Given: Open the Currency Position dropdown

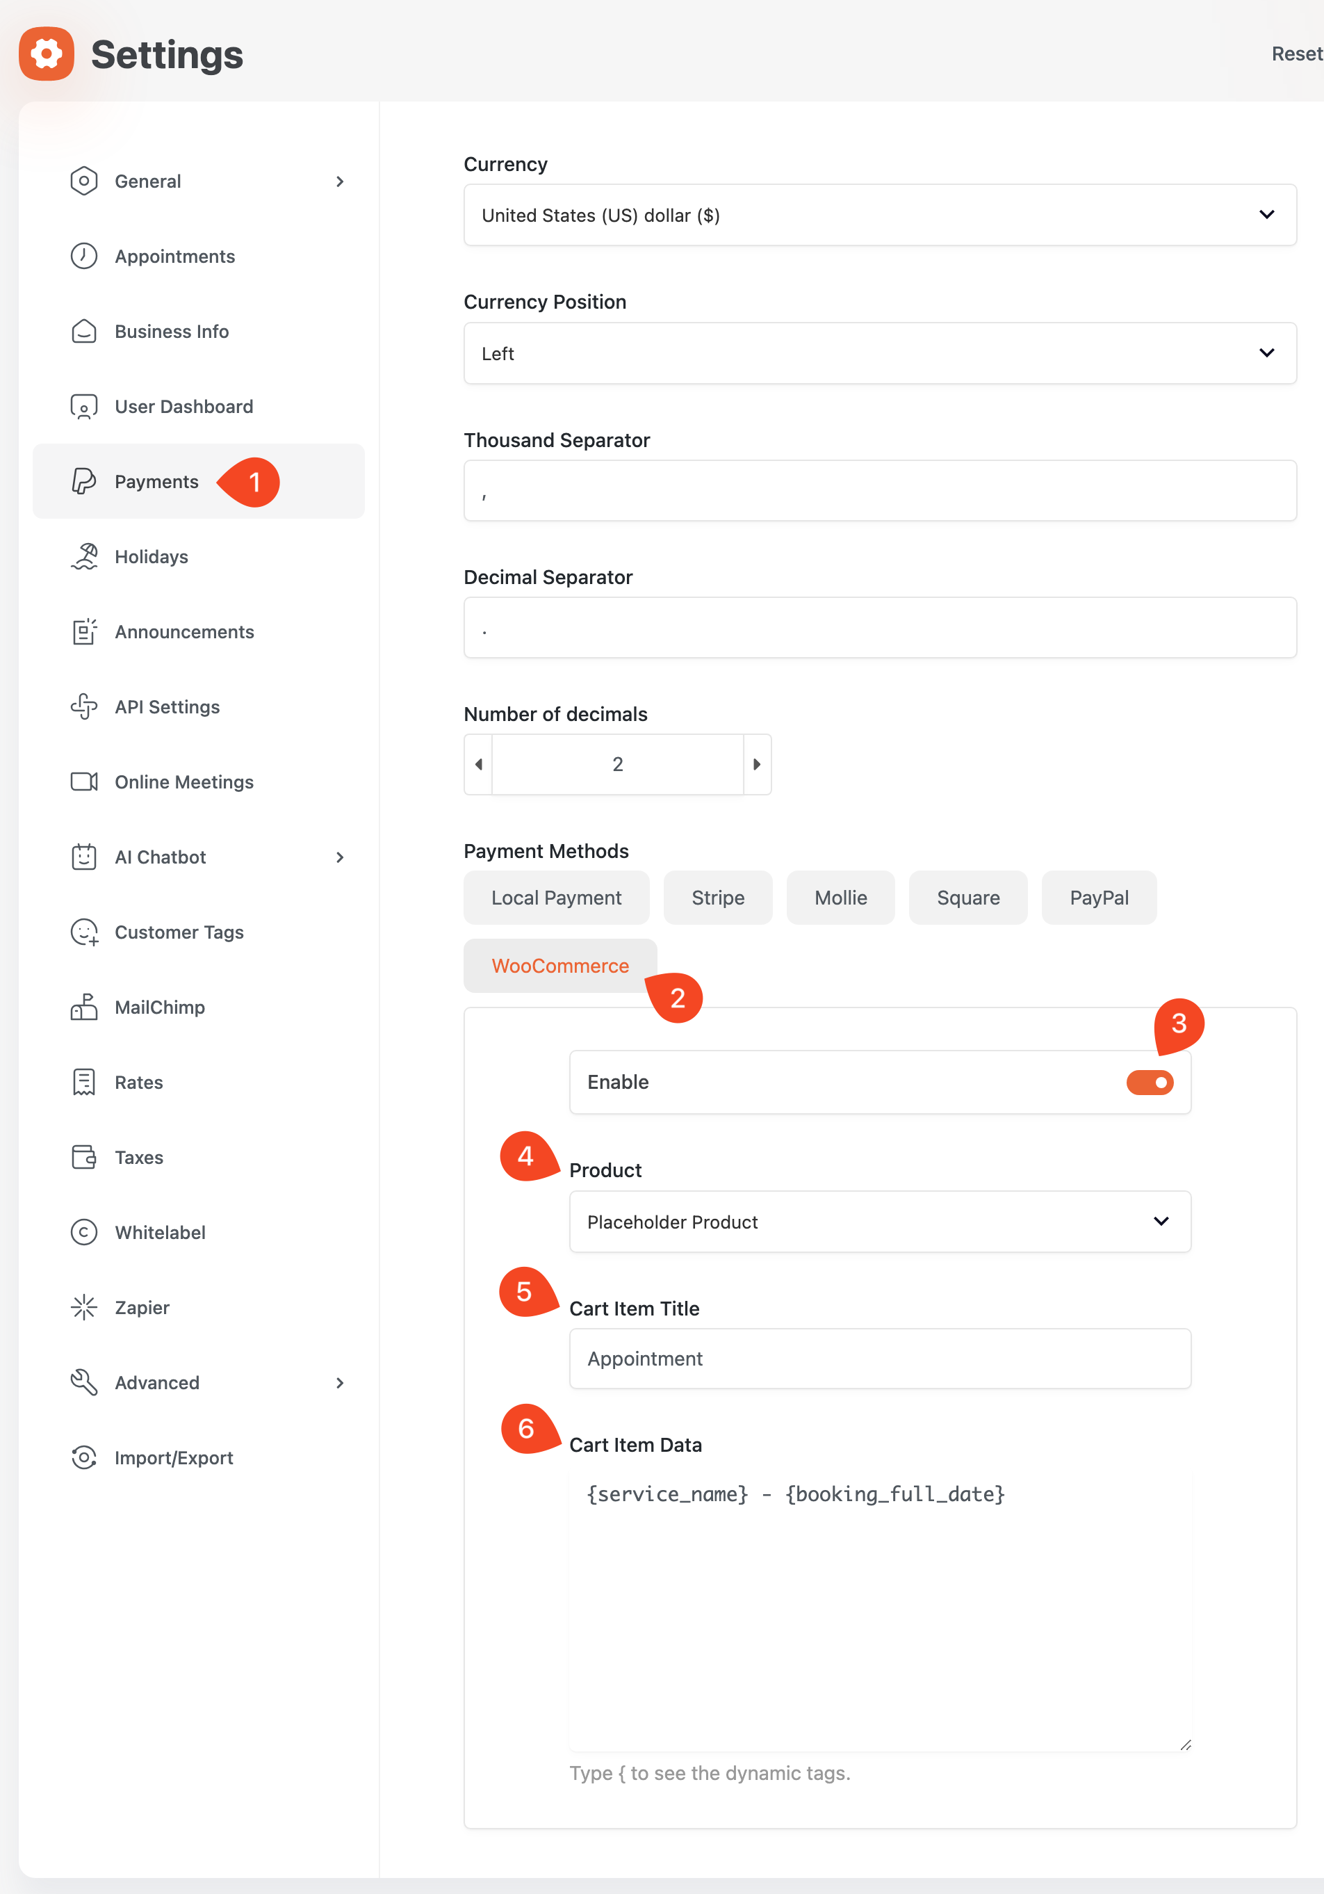Looking at the screenshot, I should pyautogui.click(x=880, y=353).
